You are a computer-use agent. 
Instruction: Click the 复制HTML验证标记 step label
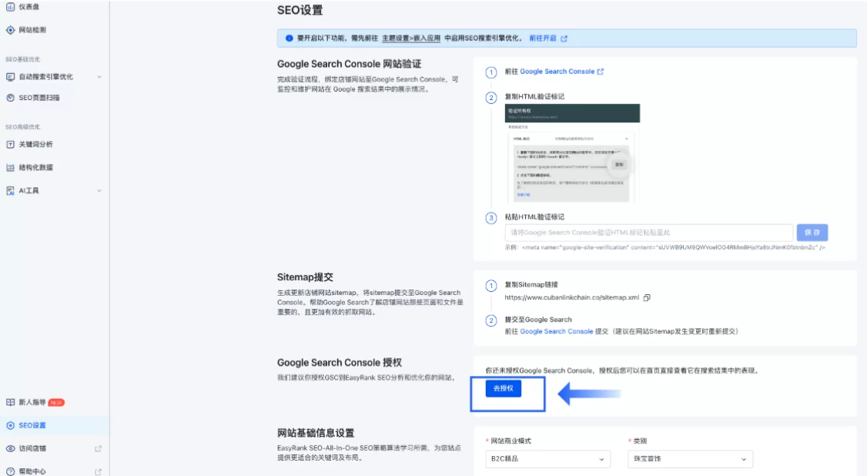click(534, 96)
